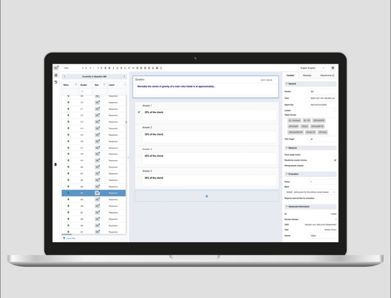Collapse the Evaluation section
This screenshot has height=298, width=391.
311,174
